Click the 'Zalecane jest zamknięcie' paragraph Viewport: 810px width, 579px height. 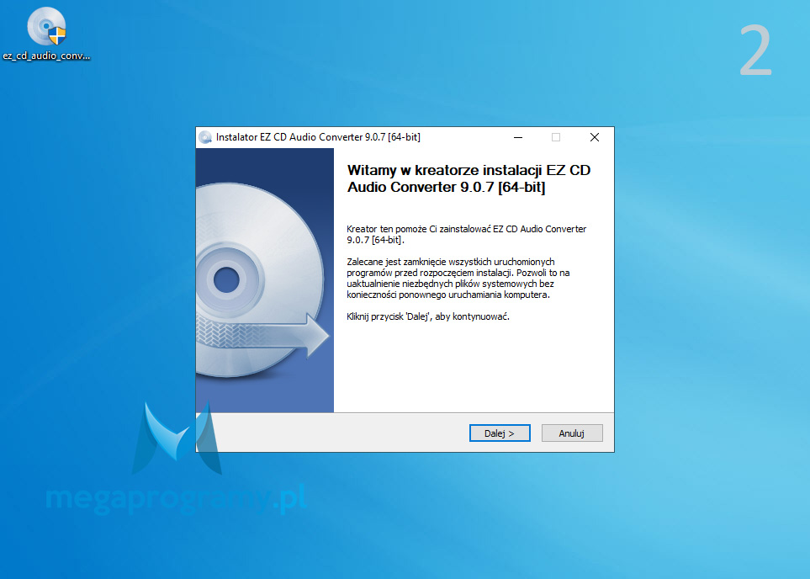click(458, 278)
